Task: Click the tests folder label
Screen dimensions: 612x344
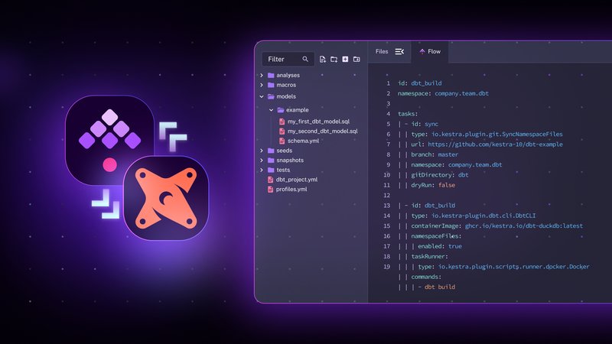Action: (283, 170)
